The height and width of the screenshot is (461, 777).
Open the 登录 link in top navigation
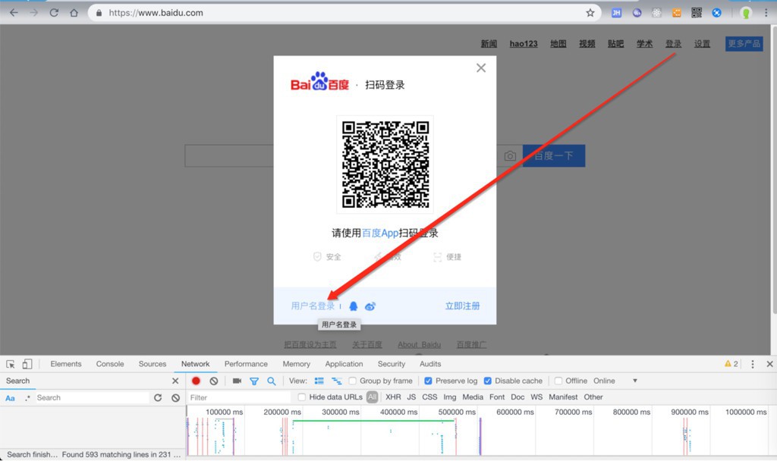(674, 43)
